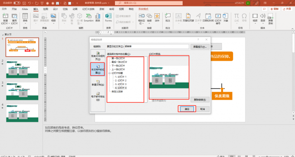The image size is (295, 157).
Task: Switch to the Shape Format (形状格式) tab
Action: click(143, 9)
